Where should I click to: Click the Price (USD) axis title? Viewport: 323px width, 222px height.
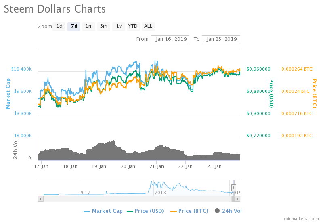[271, 93]
